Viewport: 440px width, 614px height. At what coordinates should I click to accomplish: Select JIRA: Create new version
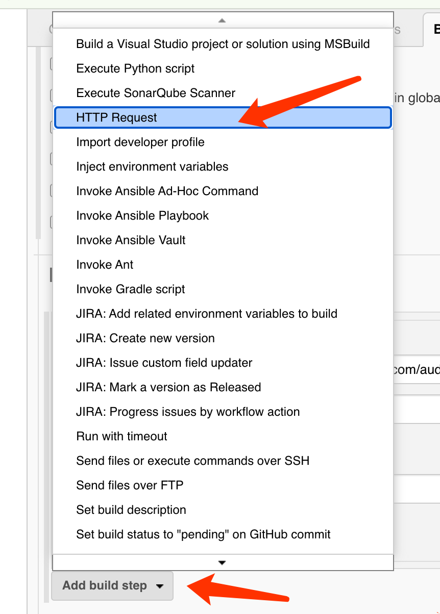click(x=223, y=338)
